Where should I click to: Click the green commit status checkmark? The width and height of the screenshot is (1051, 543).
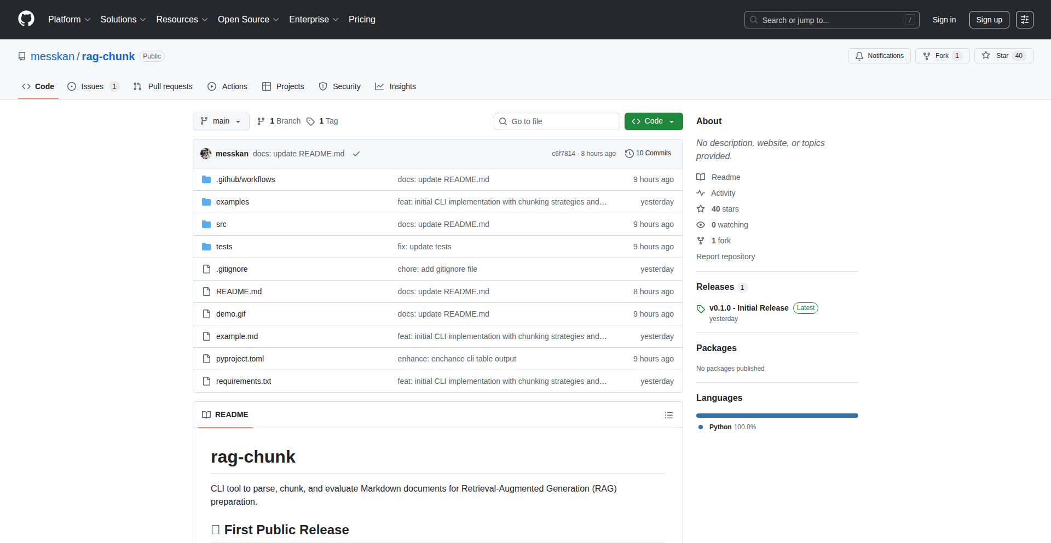[x=356, y=154]
